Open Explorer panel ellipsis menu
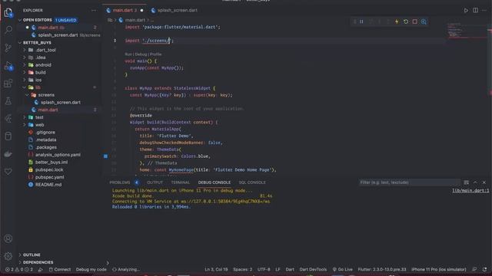 tap(94, 10)
